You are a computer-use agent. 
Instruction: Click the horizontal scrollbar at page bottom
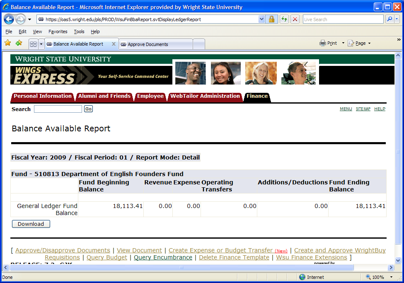[x=182, y=268]
